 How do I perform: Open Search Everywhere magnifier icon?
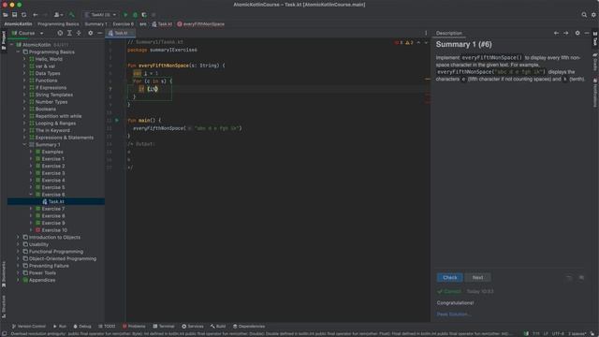click(x=584, y=15)
